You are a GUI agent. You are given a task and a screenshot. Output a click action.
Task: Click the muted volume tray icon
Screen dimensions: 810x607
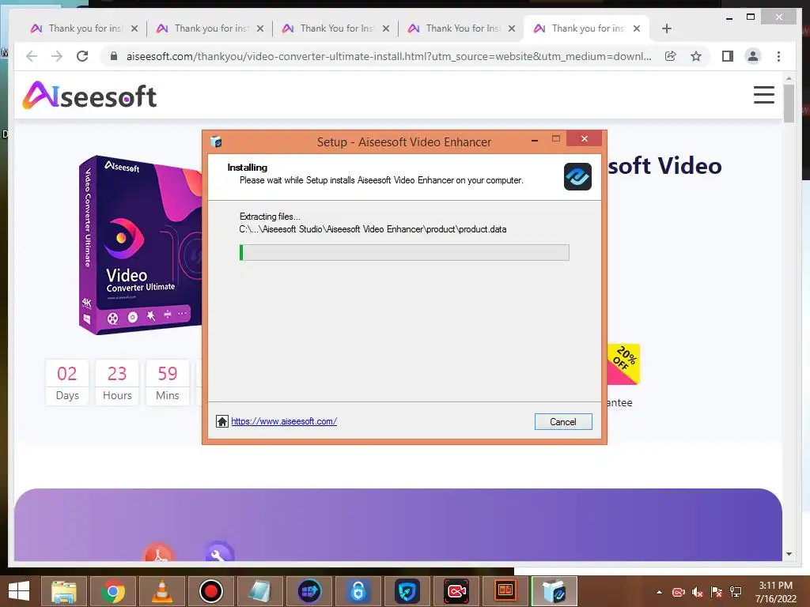click(698, 592)
